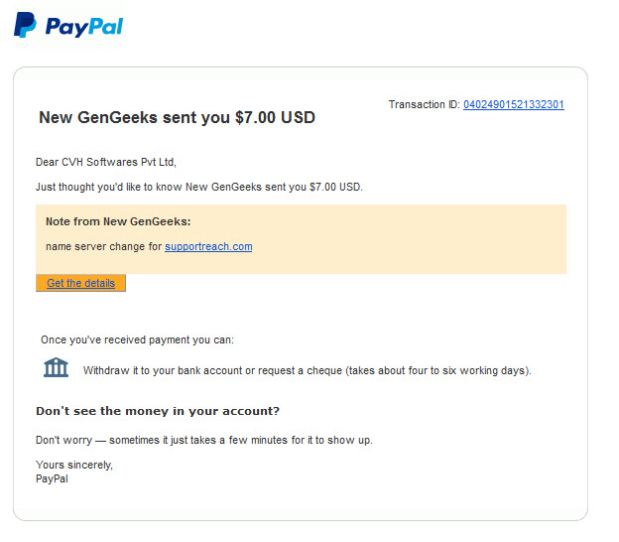Click the PayPal wordmark in the header
619x542 pixels.
(x=83, y=26)
